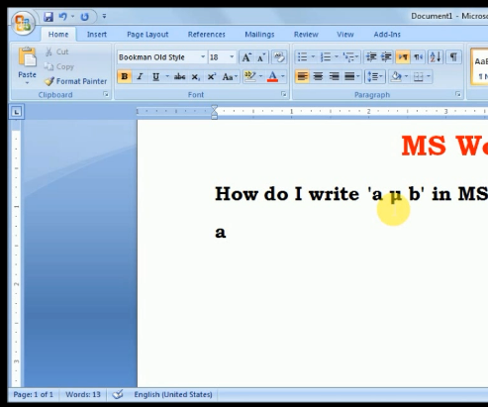The height and width of the screenshot is (407, 488).
Task: Open the Clipboard pane dialog launcher
Action: (106, 95)
